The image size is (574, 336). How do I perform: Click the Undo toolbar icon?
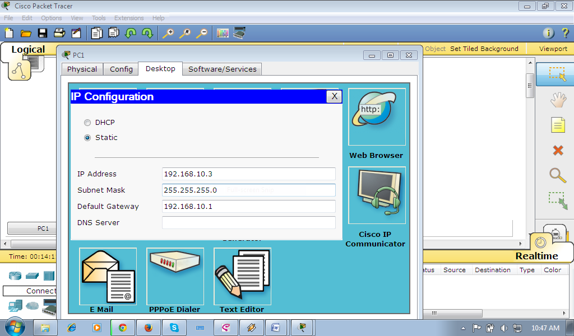click(130, 33)
